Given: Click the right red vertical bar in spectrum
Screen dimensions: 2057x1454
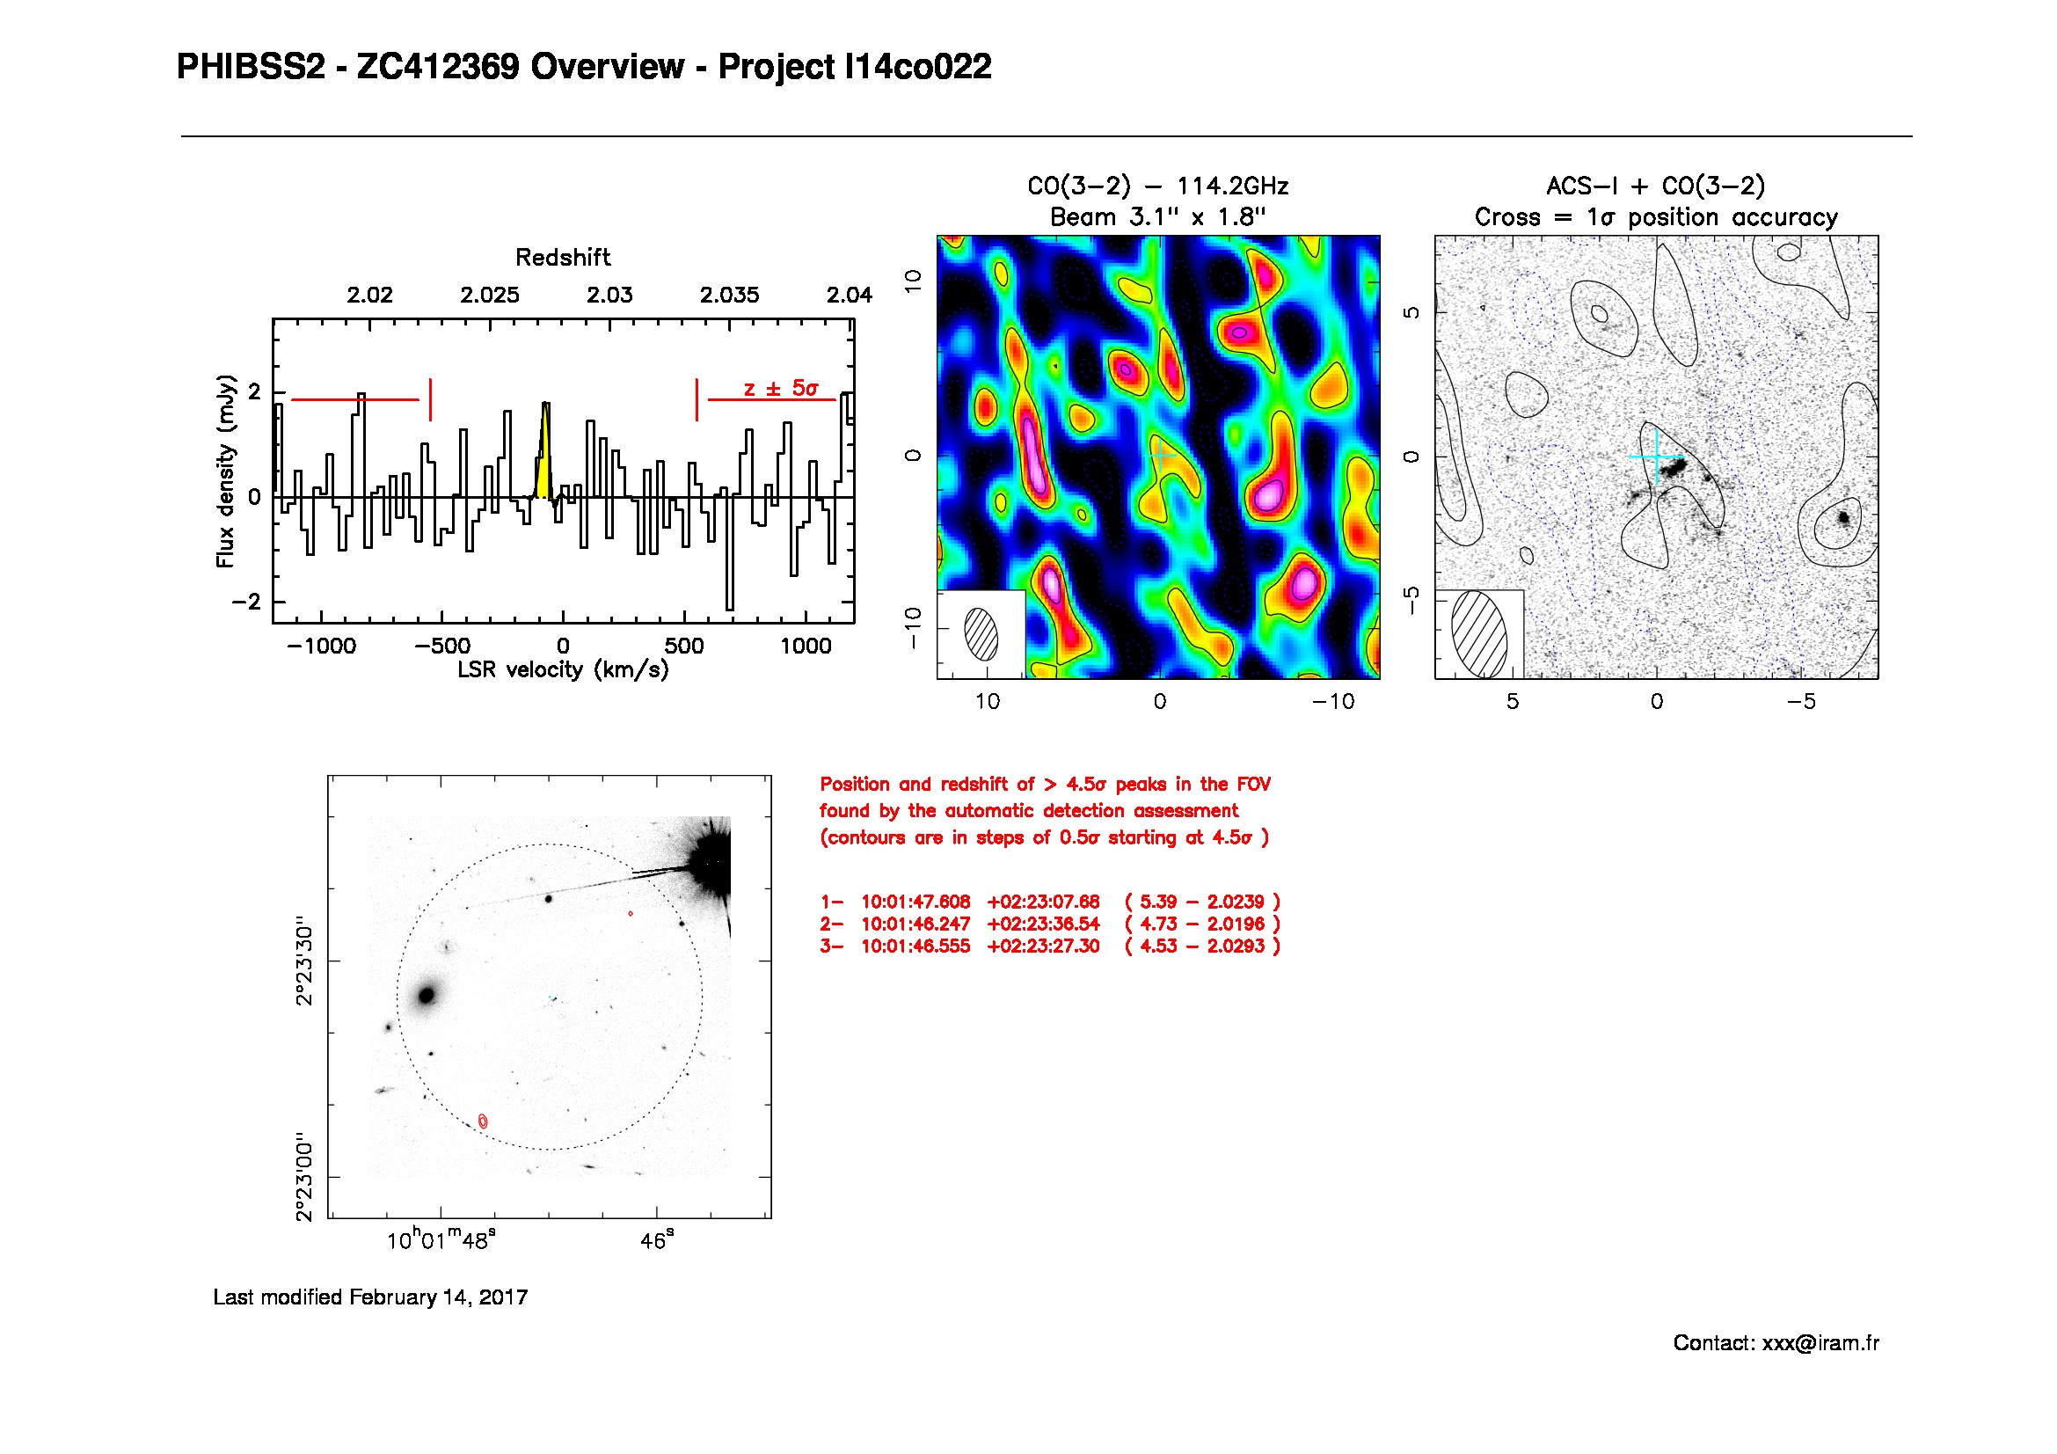Looking at the screenshot, I should 697,399.
